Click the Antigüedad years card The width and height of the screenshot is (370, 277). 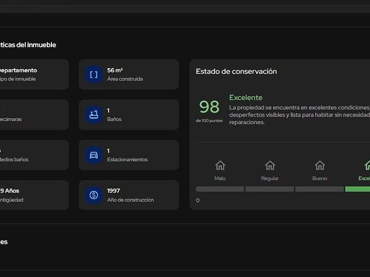[x=34, y=195]
